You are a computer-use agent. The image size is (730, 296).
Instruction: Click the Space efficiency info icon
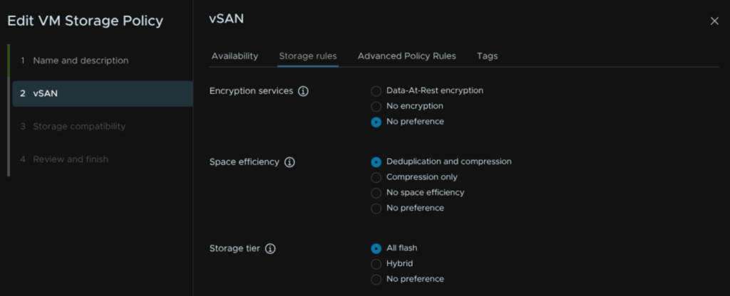click(289, 162)
